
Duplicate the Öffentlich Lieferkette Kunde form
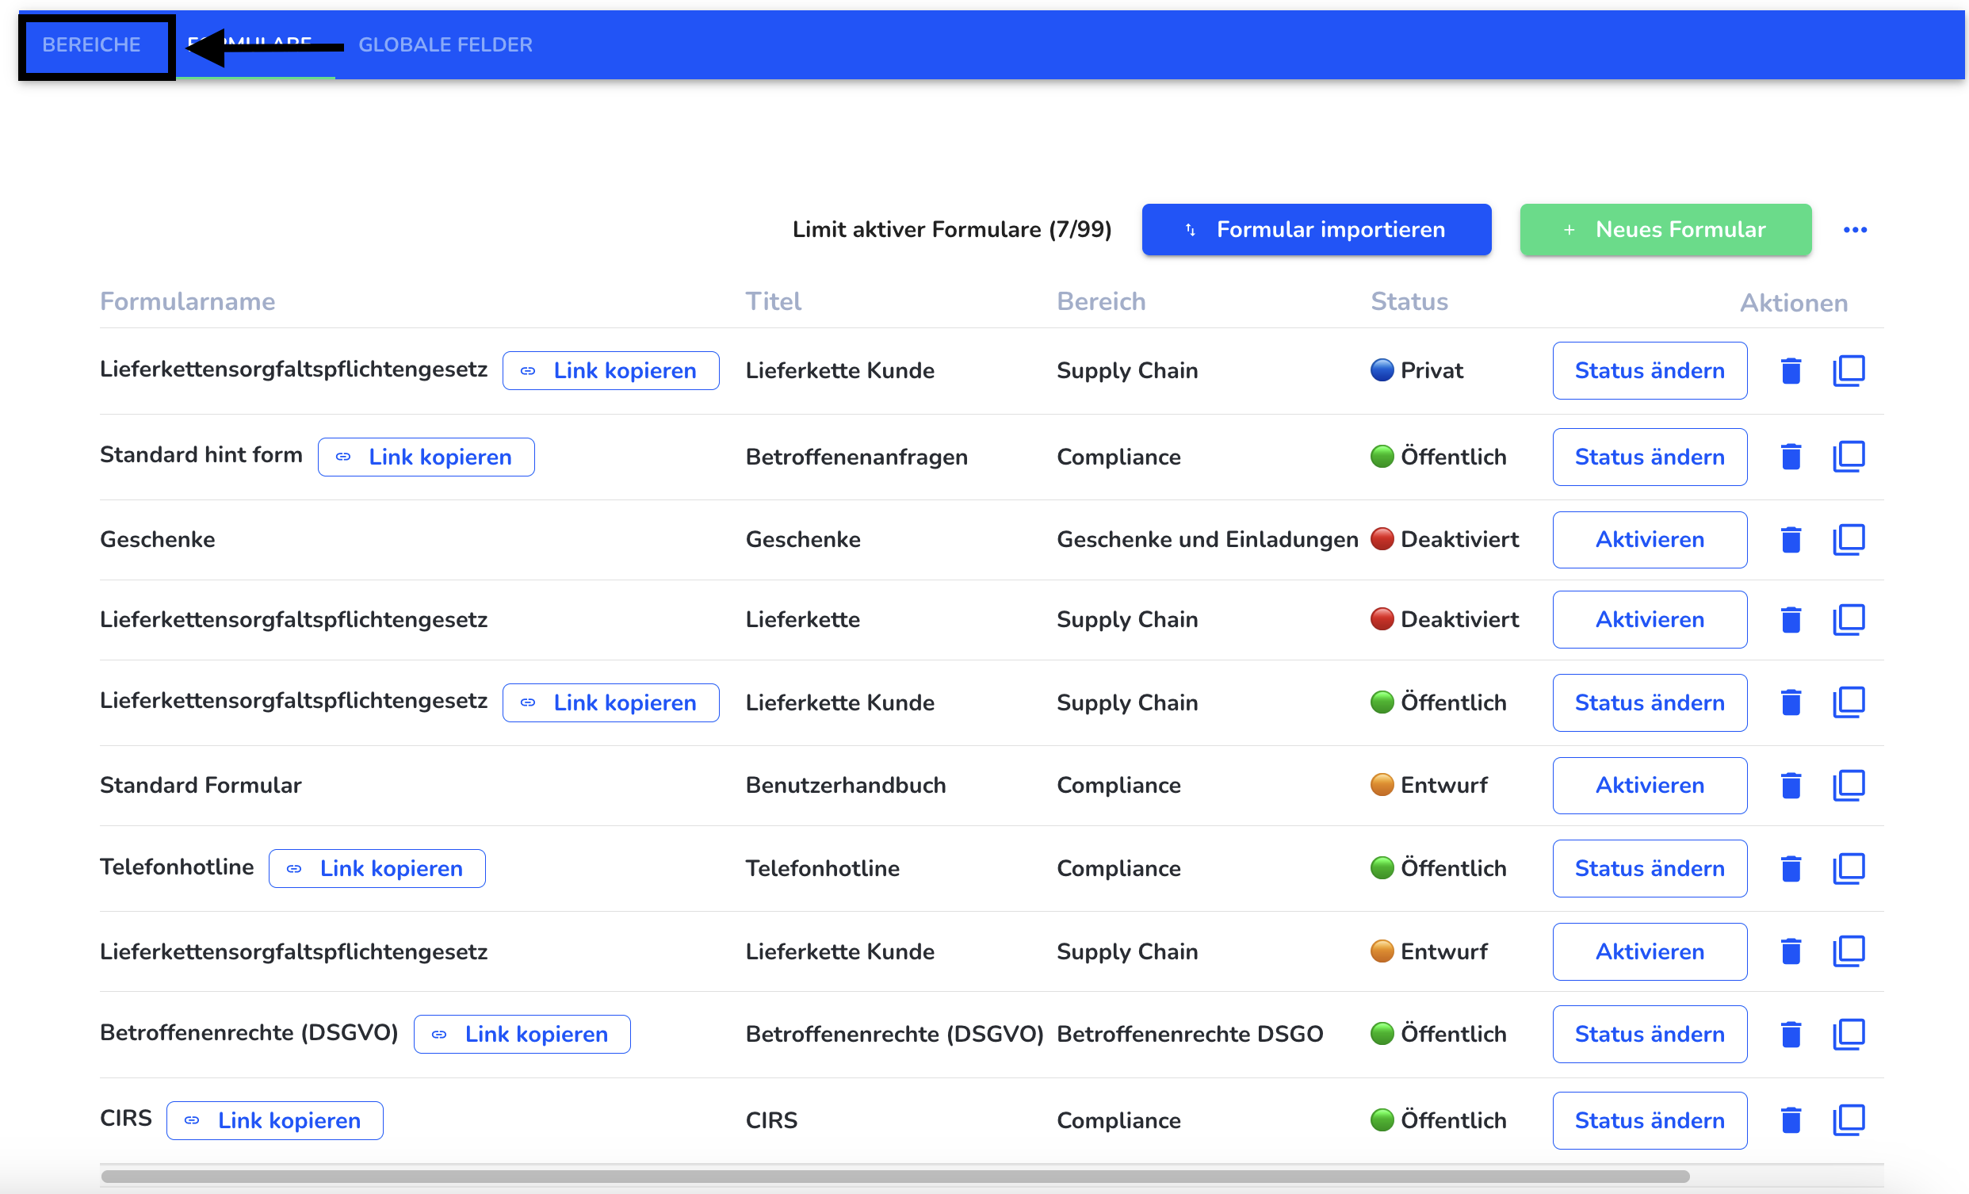[1849, 703]
